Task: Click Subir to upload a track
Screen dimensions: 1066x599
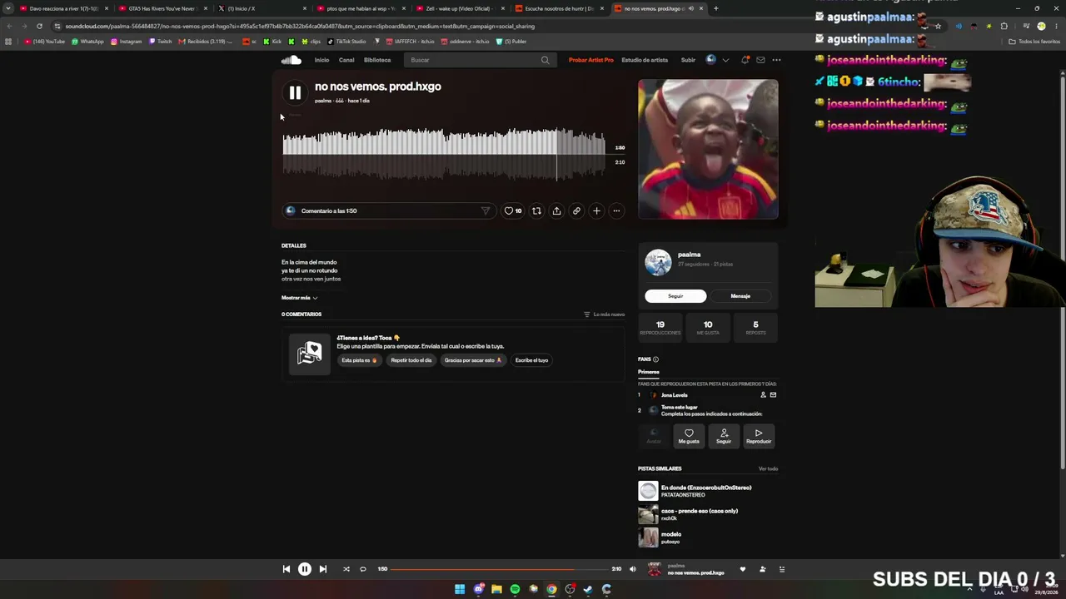Action: coord(688,60)
